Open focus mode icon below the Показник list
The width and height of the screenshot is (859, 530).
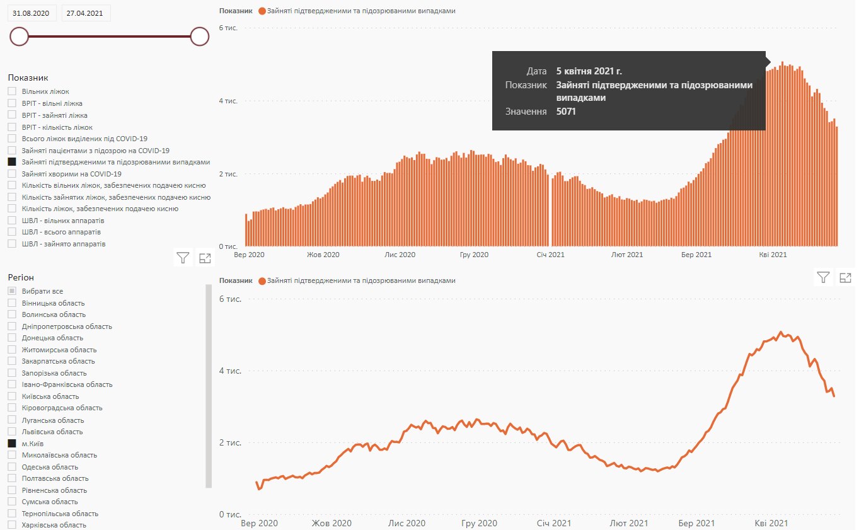pos(205,257)
